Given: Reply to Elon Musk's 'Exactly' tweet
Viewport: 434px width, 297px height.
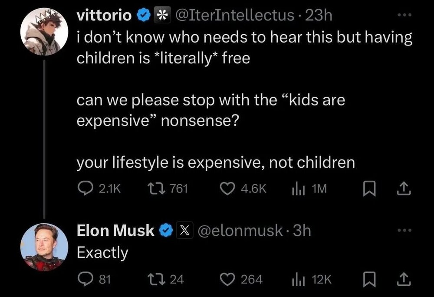Looking at the screenshot, I should pos(84,280).
